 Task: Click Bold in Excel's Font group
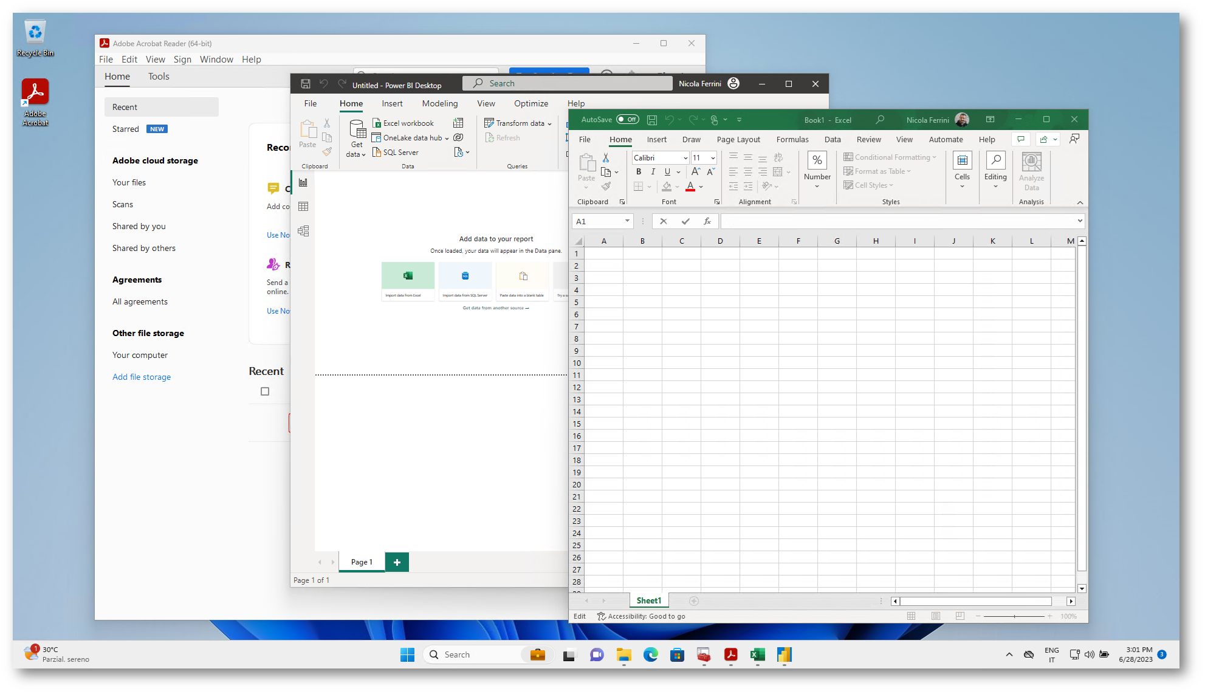coord(639,172)
